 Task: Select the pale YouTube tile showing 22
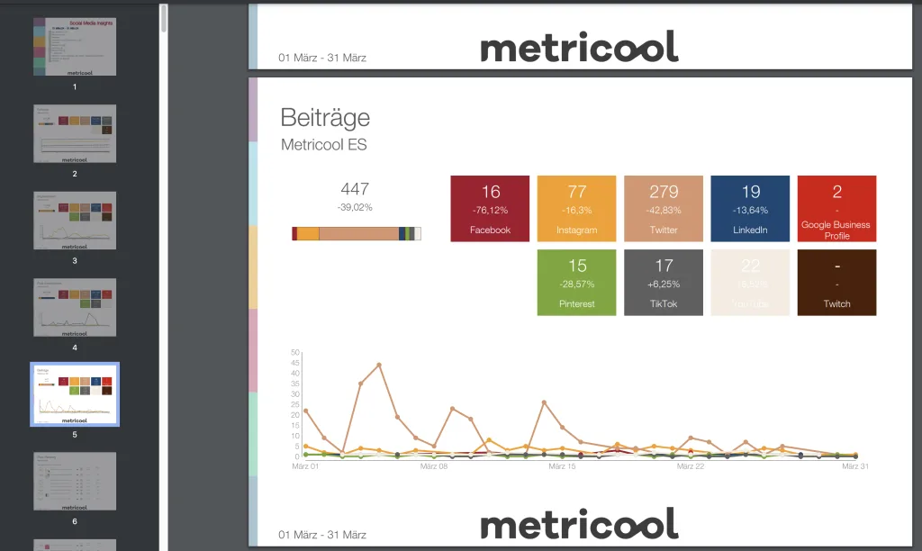[x=750, y=283]
